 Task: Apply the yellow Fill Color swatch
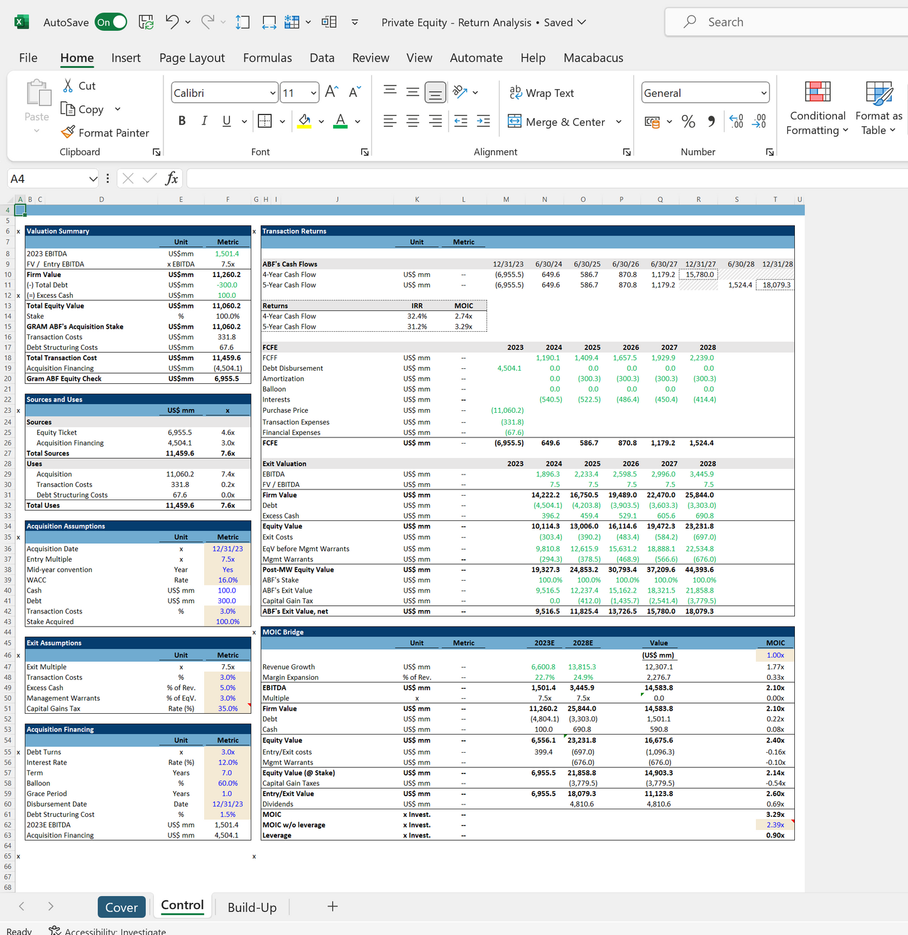[305, 121]
